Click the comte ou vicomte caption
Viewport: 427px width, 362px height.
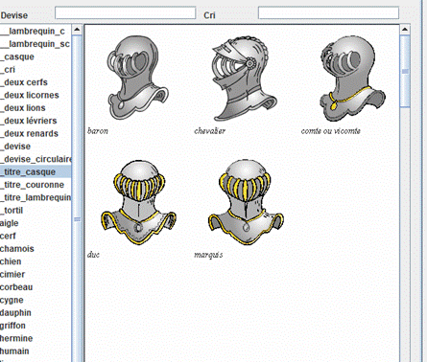tap(331, 131)
